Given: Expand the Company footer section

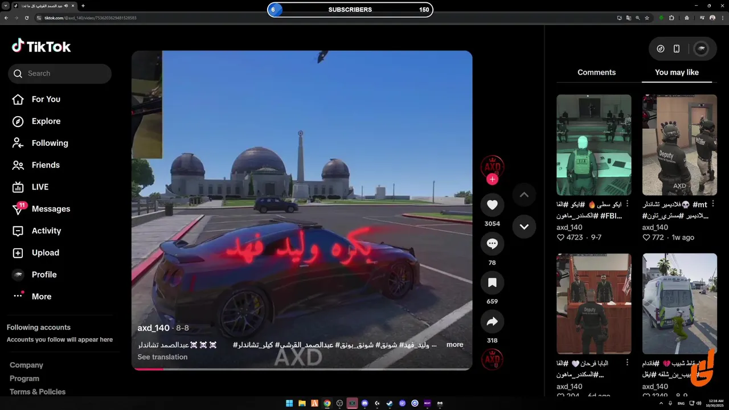Looking at the screenshot, I should [26, 365].
